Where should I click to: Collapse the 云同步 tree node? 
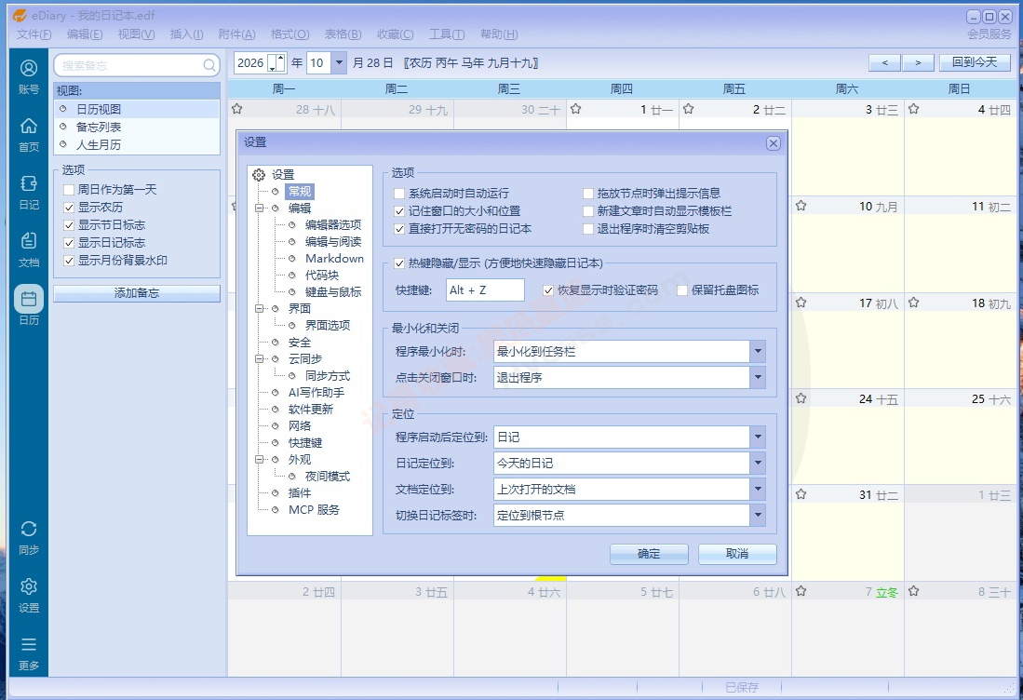[259, 358]
